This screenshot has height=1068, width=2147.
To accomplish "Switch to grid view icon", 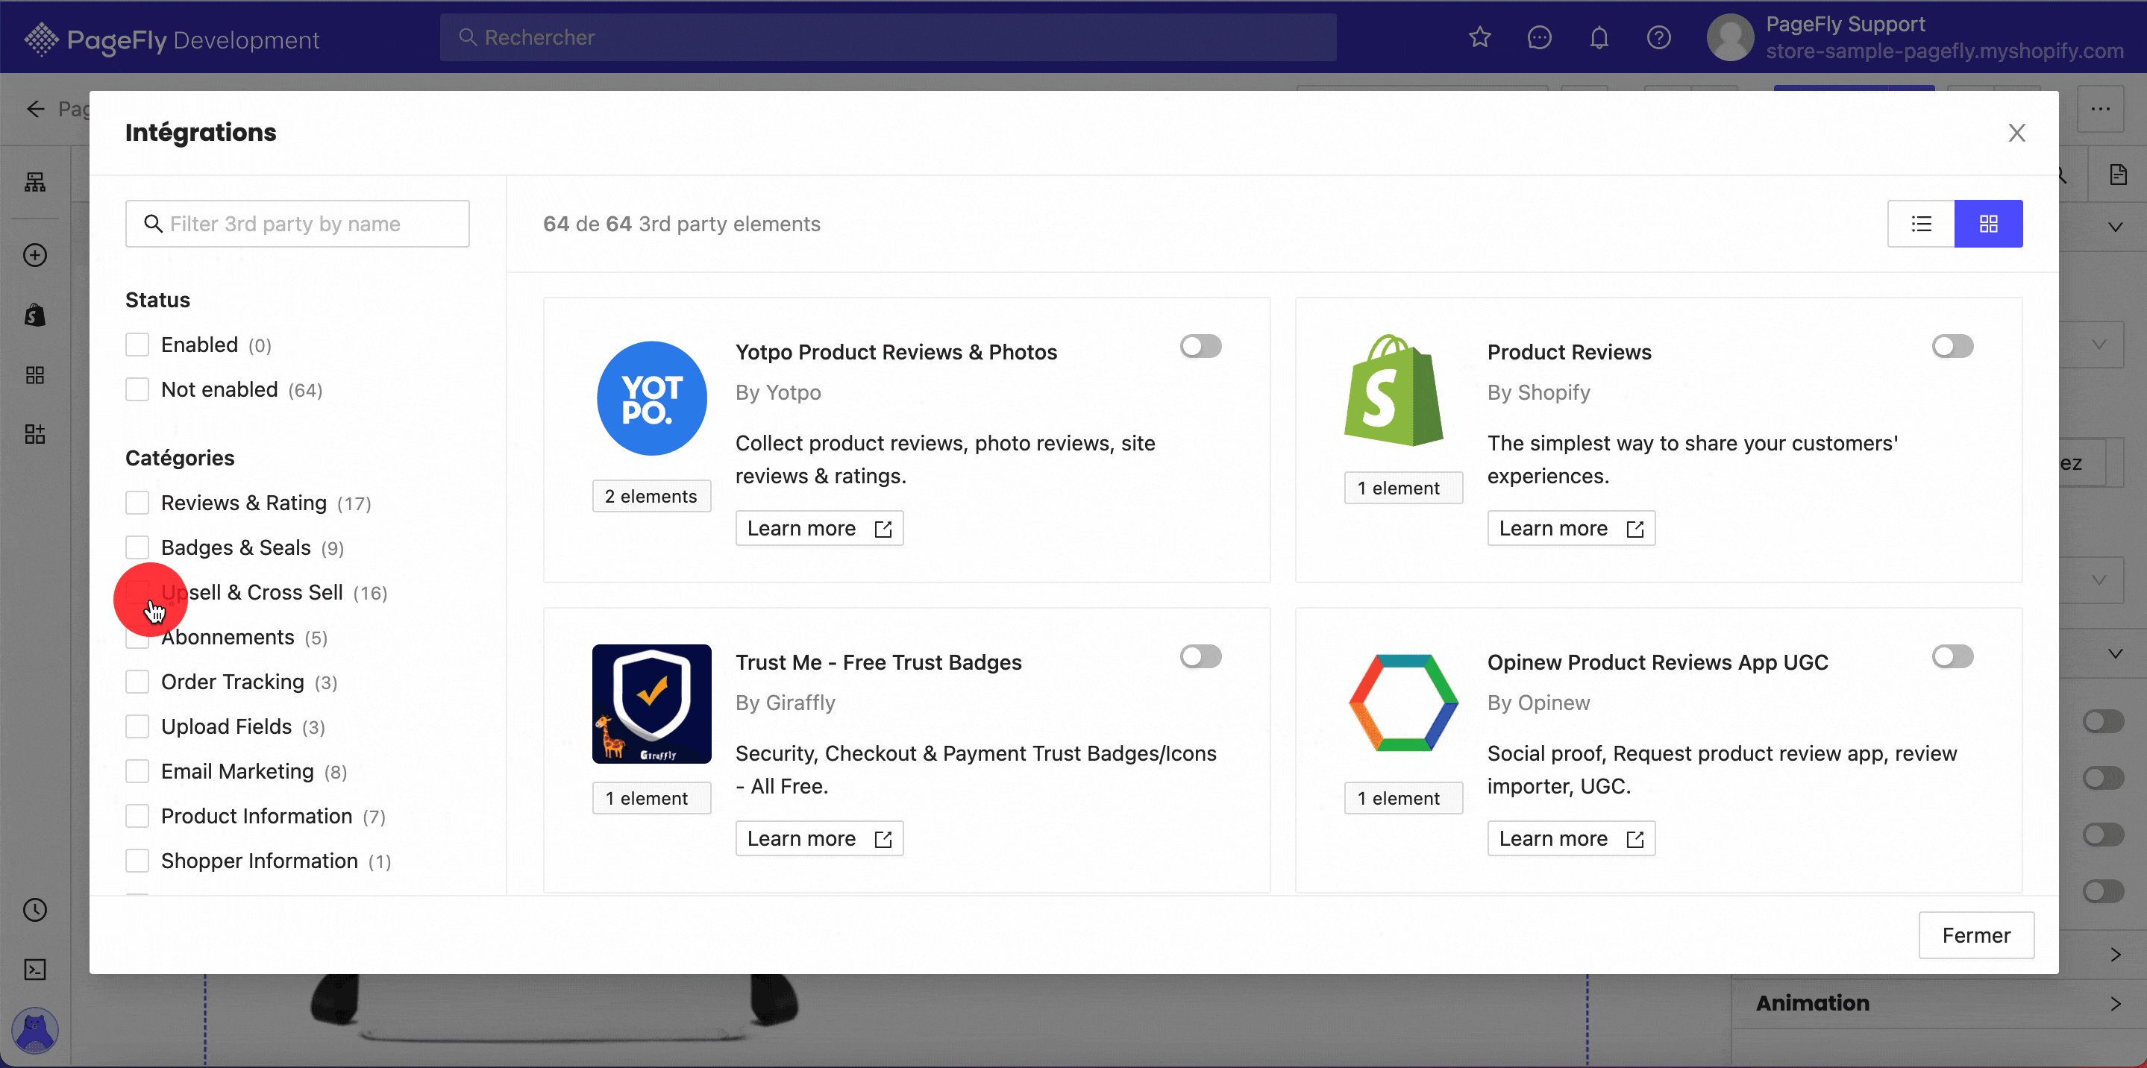I will (x=1989, y=223).
